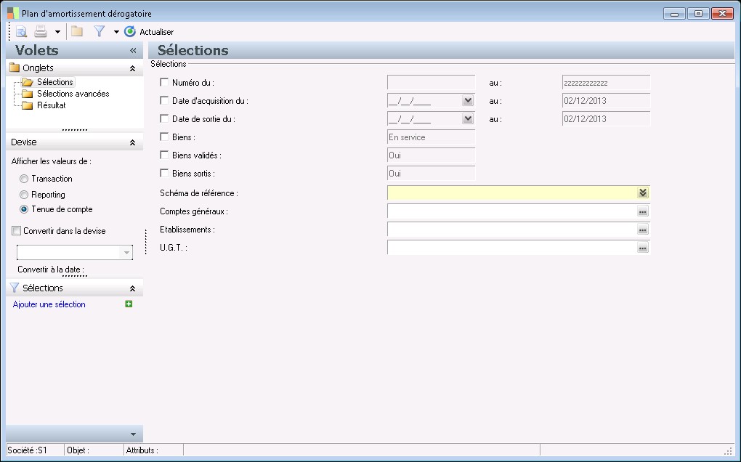Image resolution: width=741 pixels, height=462 pixels.
Task: Click Objet : in status bar
Action: click(x=78, y=450)
